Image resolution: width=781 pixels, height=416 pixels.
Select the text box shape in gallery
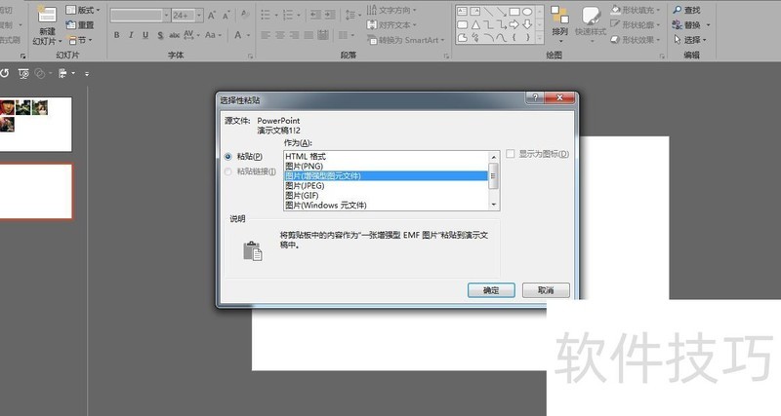[462, 11]
